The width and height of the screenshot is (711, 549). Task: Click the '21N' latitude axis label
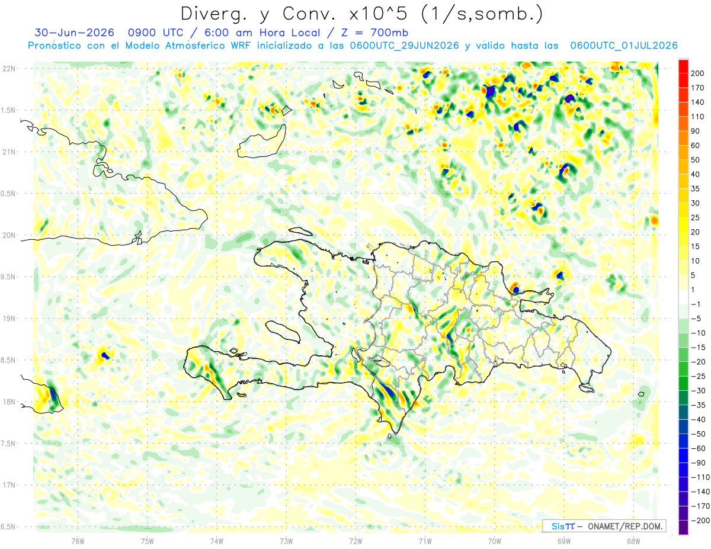point(9,152)
